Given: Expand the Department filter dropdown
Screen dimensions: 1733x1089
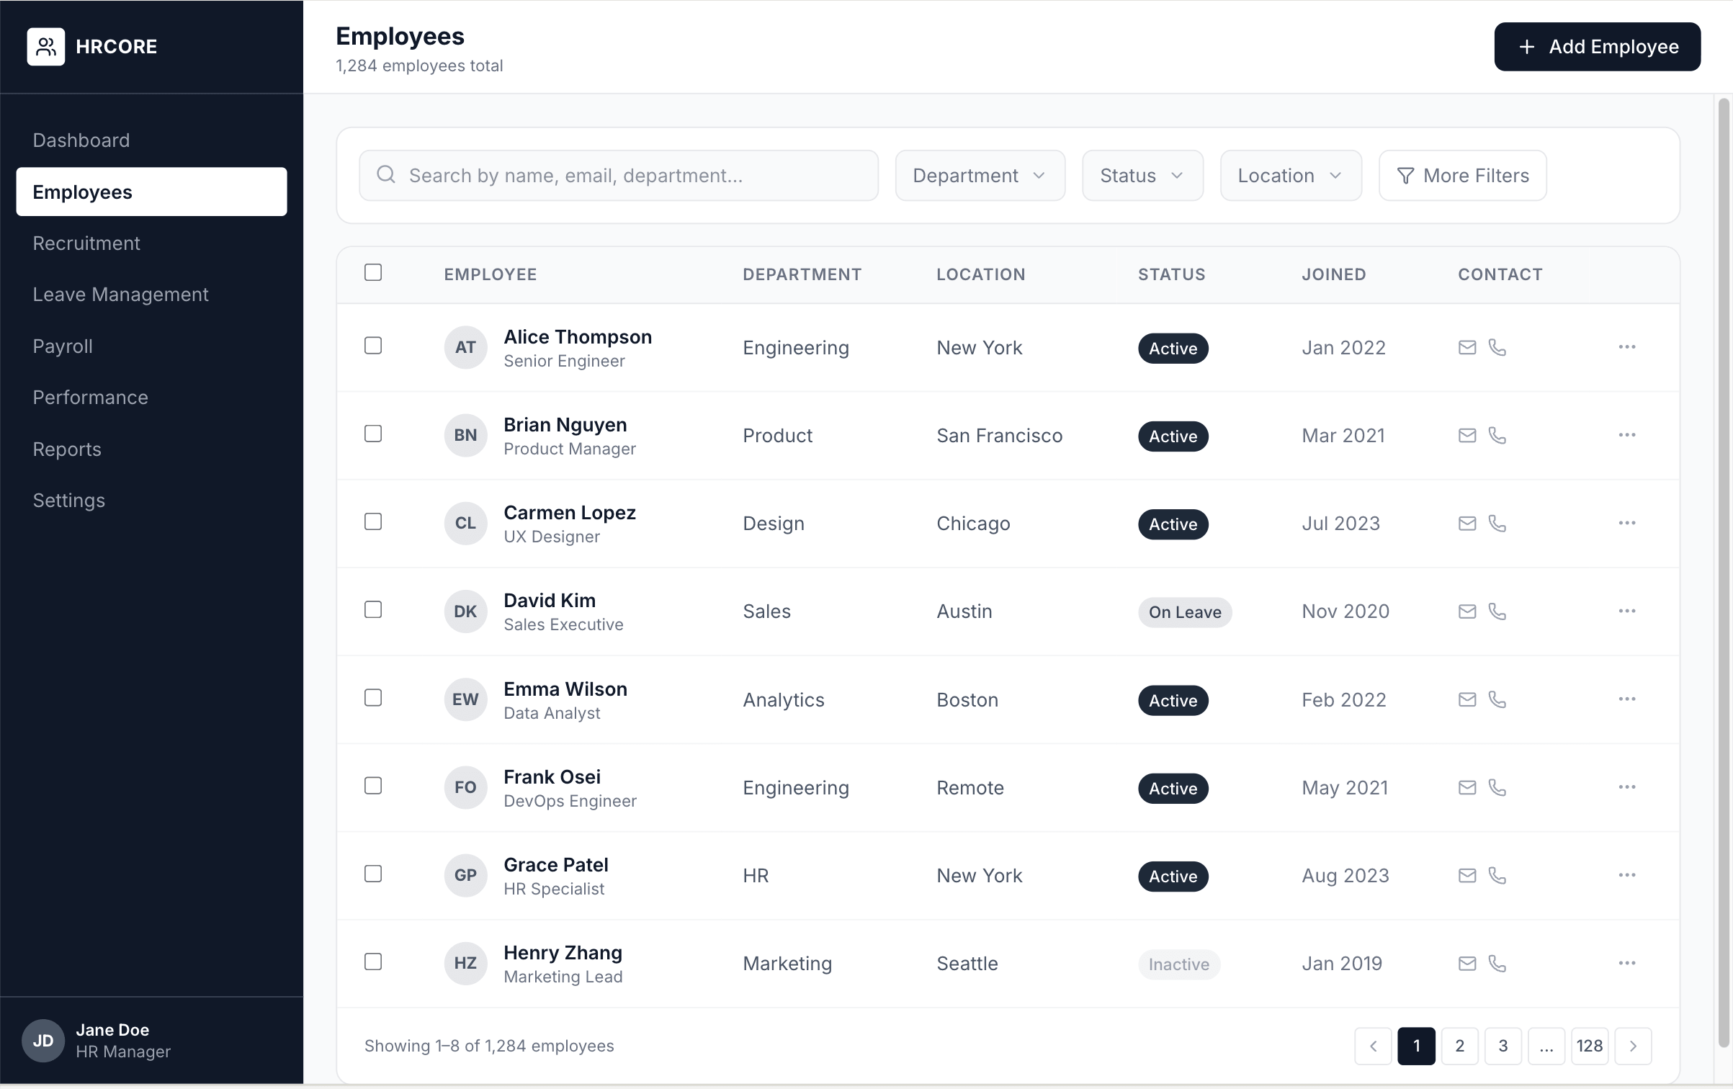Looking at the screenshot, I should point(980,176).
